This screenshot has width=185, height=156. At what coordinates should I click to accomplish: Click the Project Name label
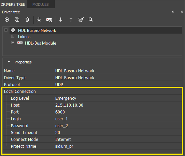tap(24, 146)
